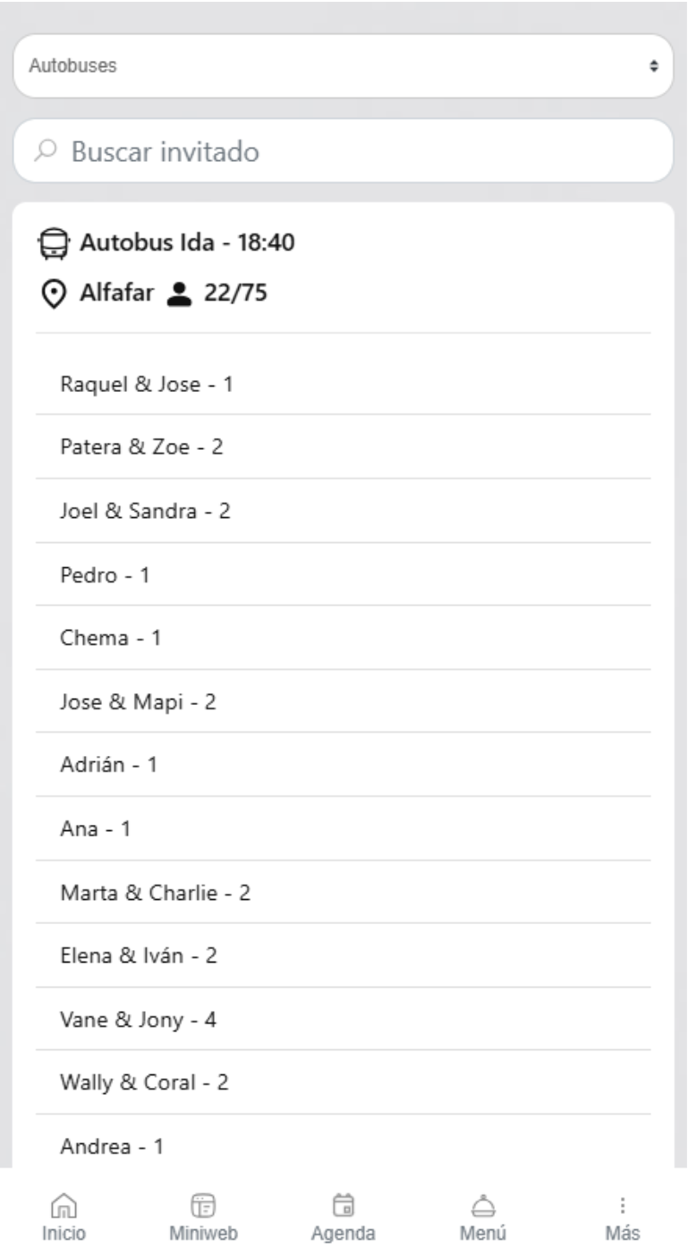Viewport: 688px width, 1256px height.
Task: Open the Más three-dots menu
Action: (x=623, y=1206)
